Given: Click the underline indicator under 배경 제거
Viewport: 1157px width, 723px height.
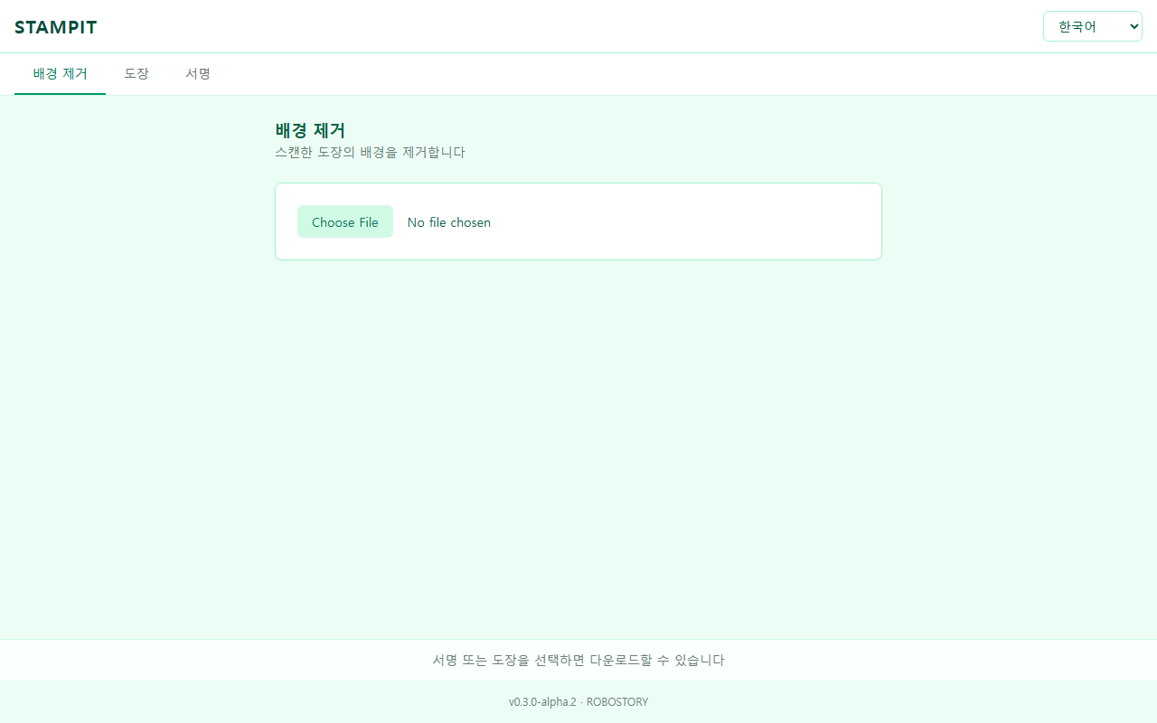Looking at the screenshot, I should click(x=60, y=93).
